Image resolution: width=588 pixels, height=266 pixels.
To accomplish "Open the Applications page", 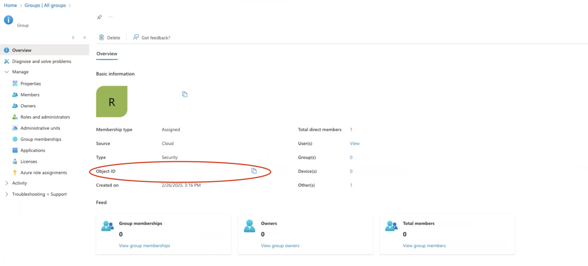I will 34,150.
